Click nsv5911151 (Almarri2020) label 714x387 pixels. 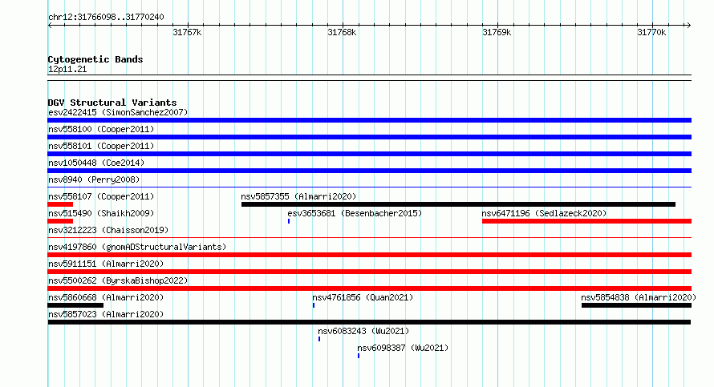[x=106, y=264]
